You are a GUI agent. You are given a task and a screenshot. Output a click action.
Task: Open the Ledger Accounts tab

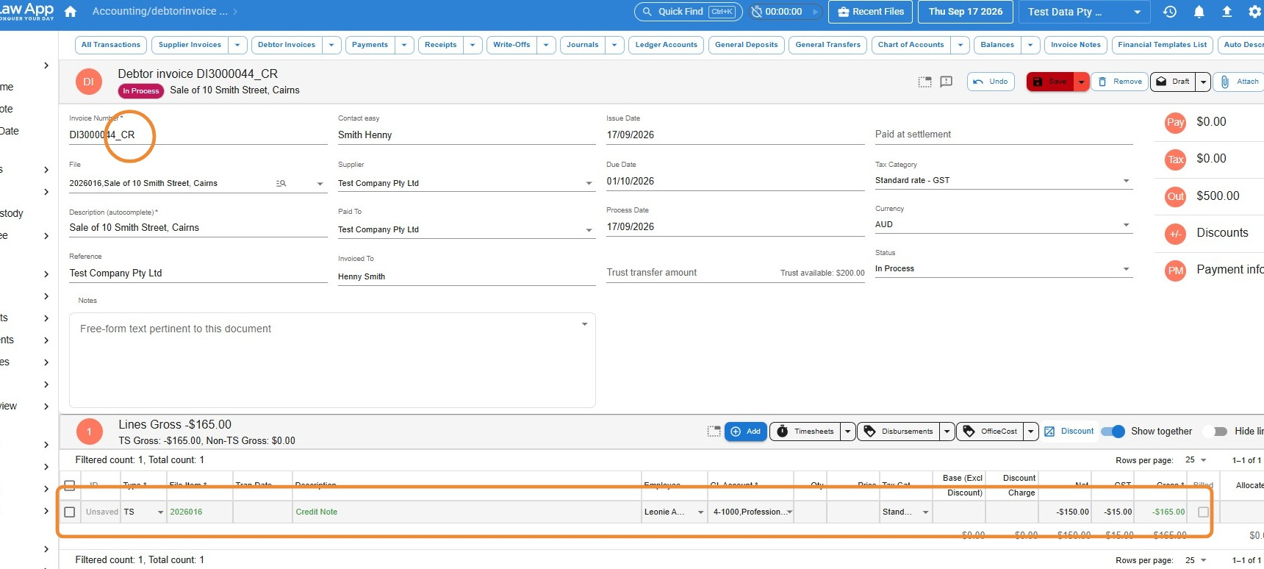(x=666, y=45)
